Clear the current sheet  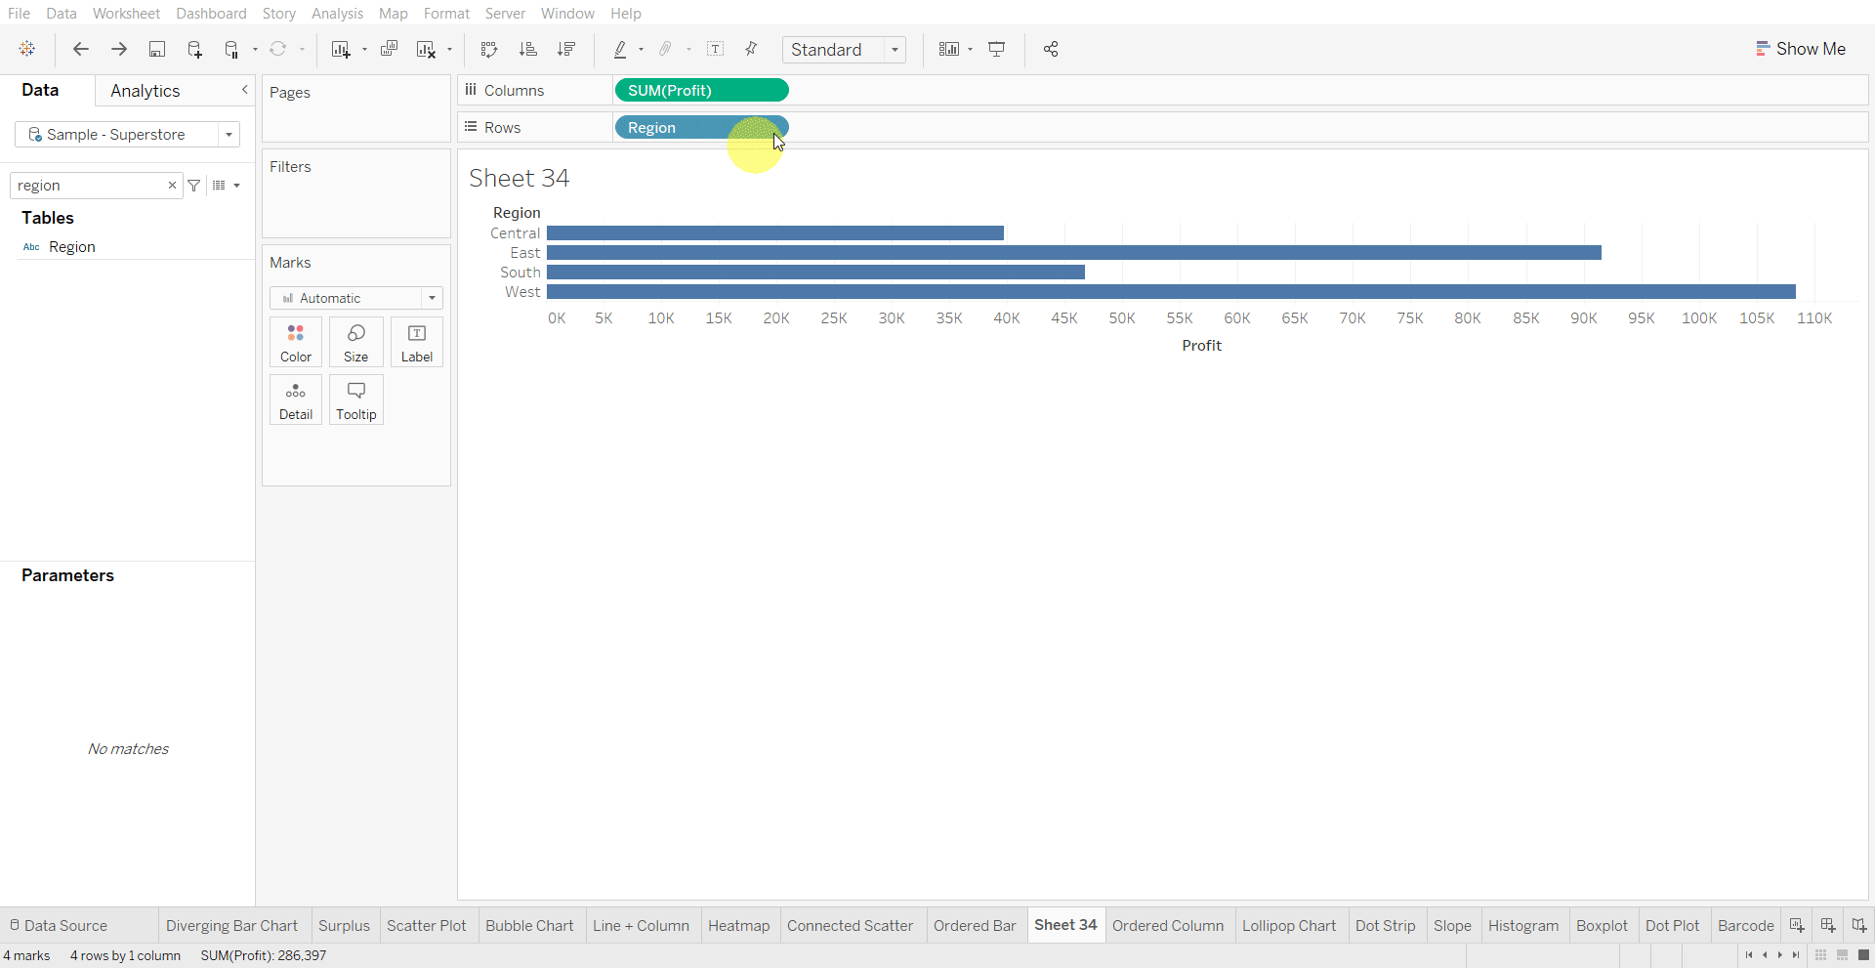tap(427, 49)
